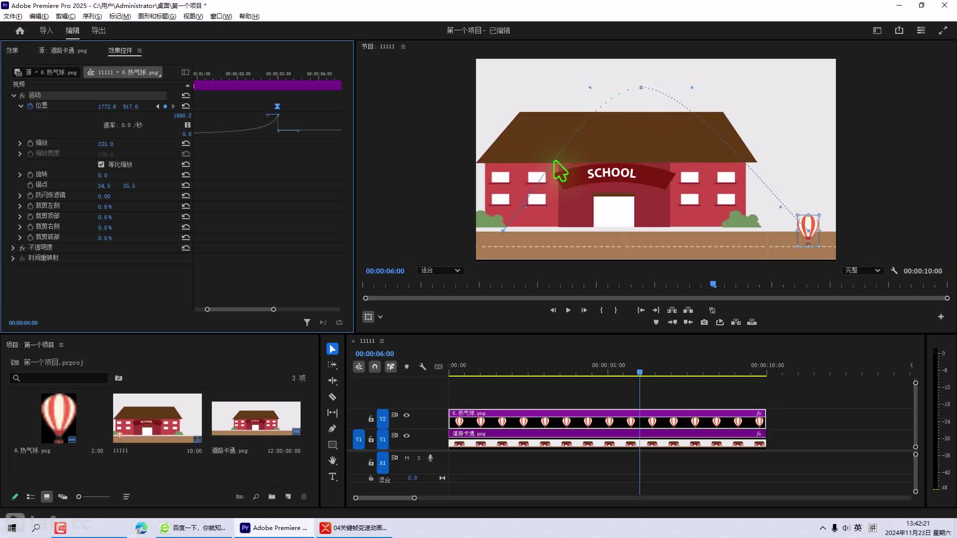Click Program Monitor playhead marker
The width and height of the screenshot is (957, 538).
point(713,284)
